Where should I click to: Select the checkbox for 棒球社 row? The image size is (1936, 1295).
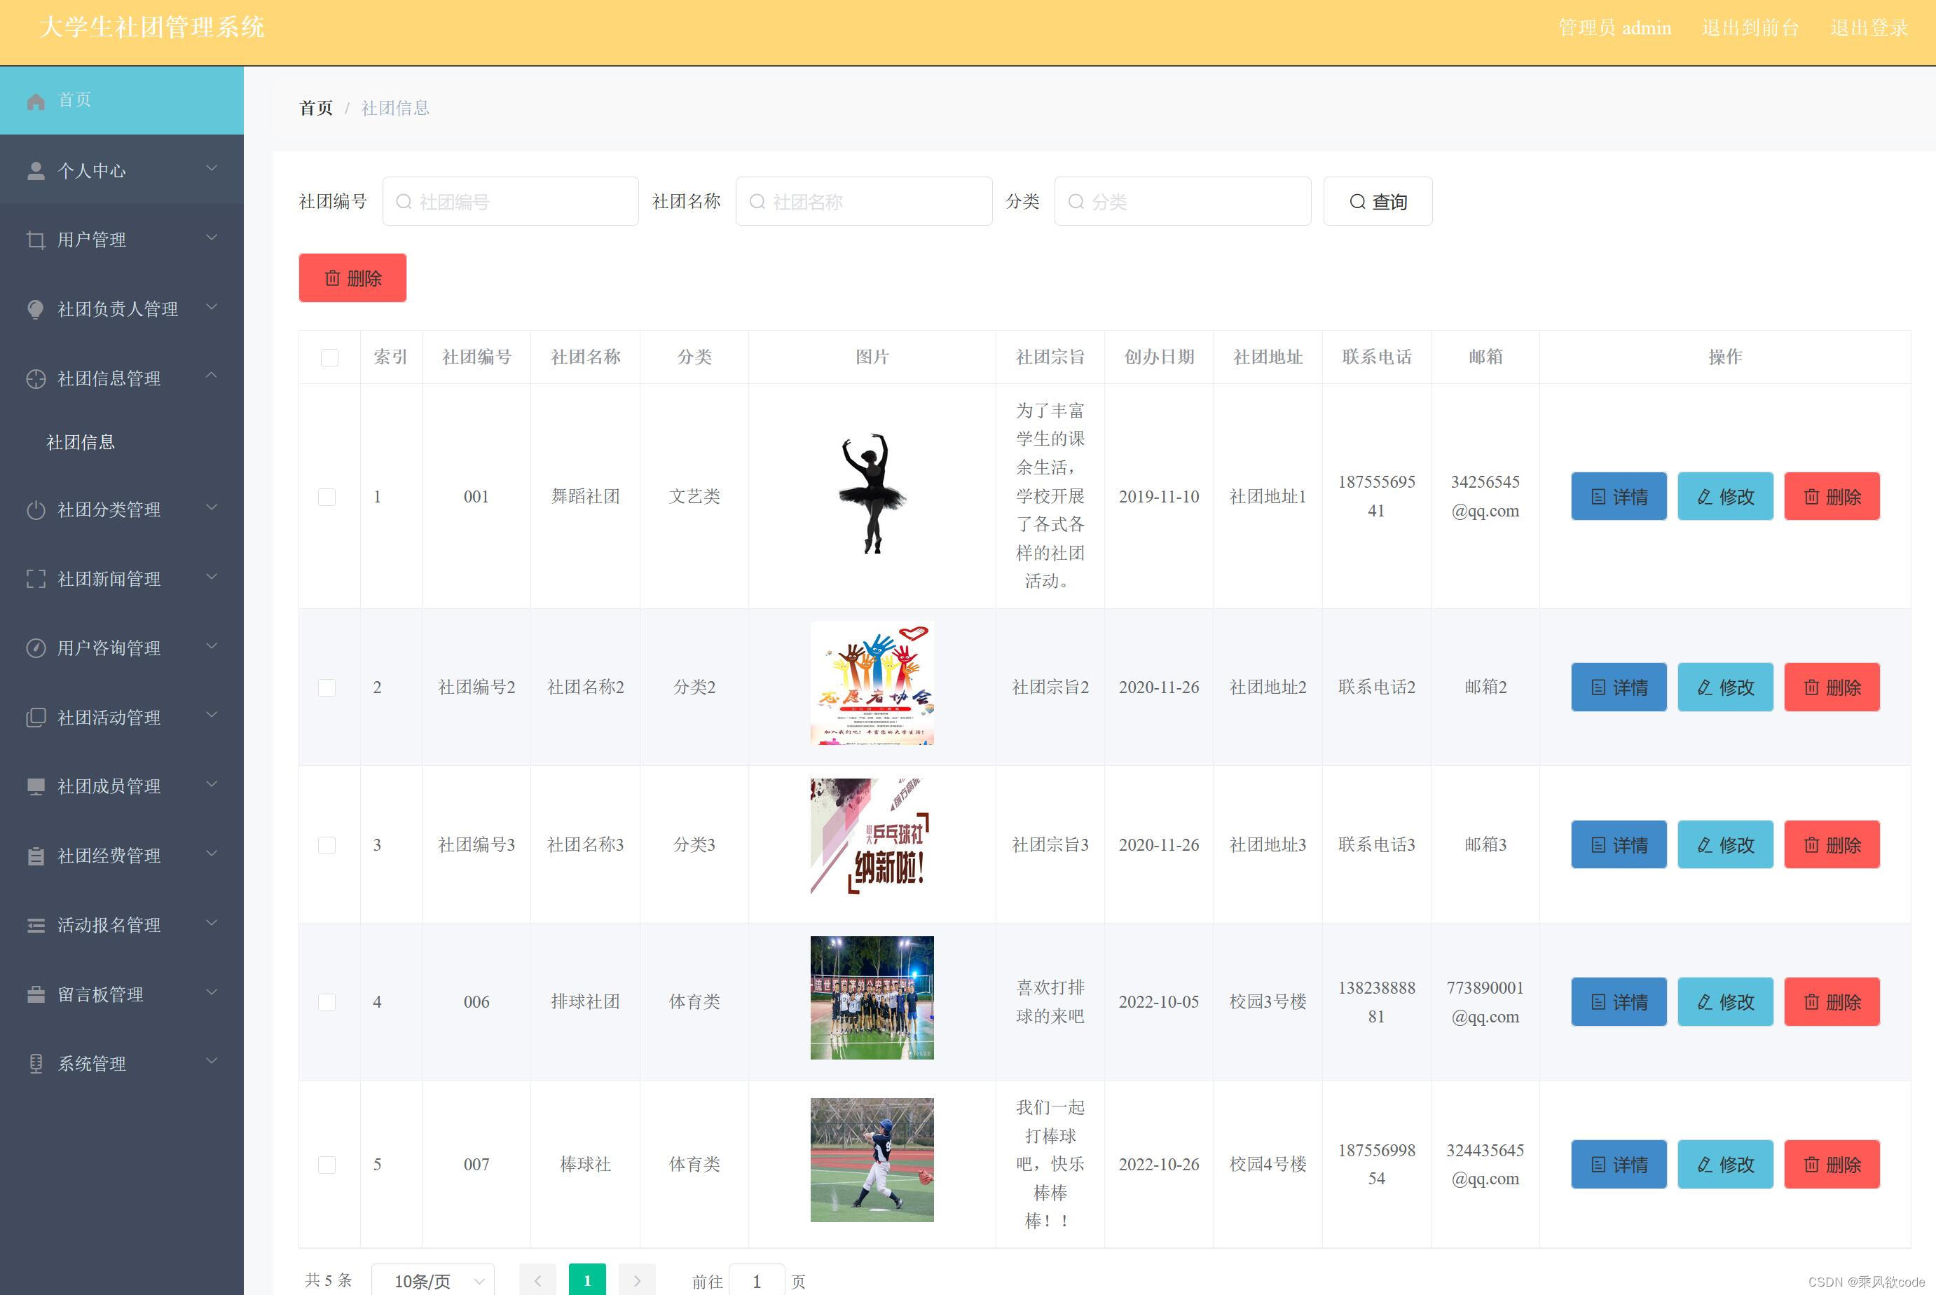pos(327,1165)
